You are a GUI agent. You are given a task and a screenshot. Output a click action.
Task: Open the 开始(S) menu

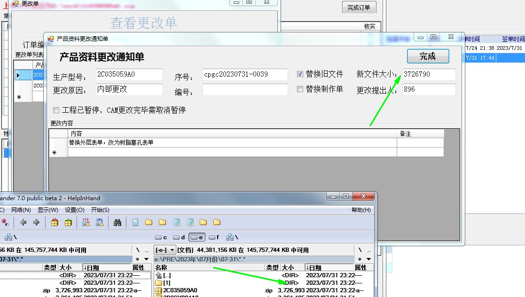pos(100,210)
